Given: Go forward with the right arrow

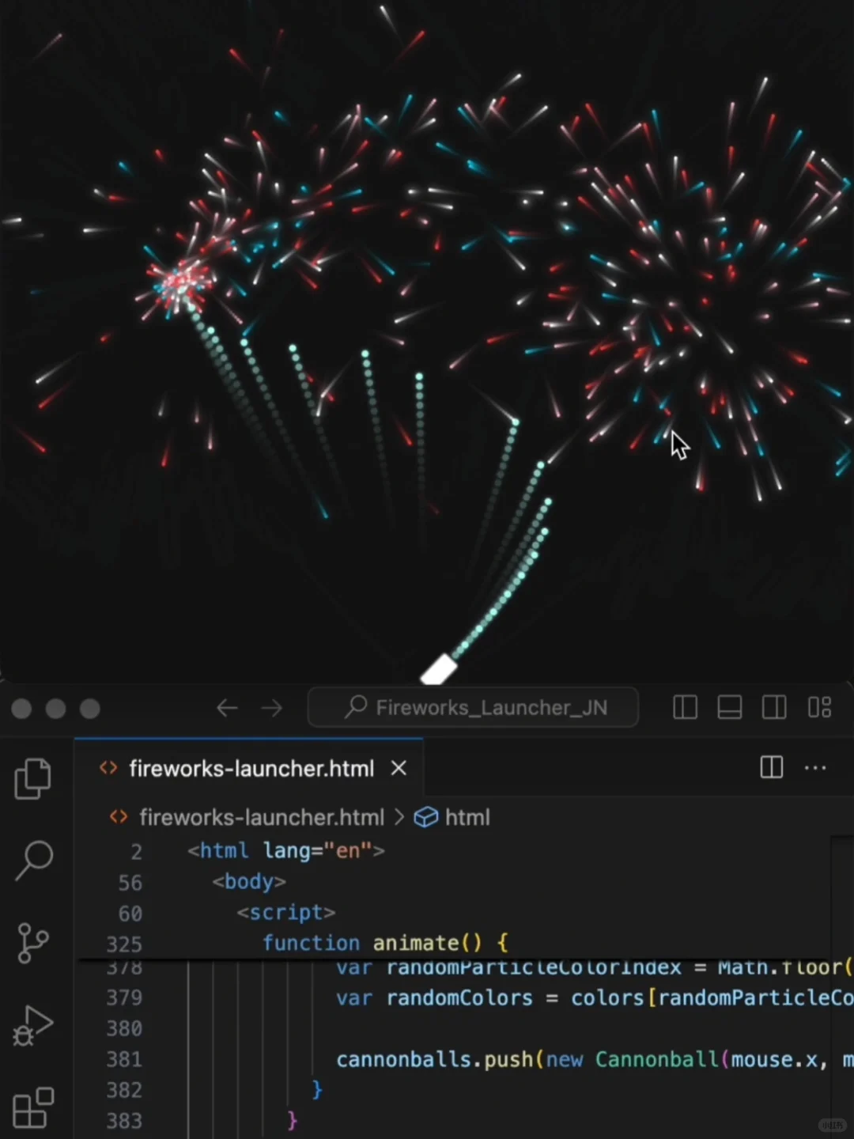Looking at the screenshot, I should pyautogui.click(x=271, y=708).
